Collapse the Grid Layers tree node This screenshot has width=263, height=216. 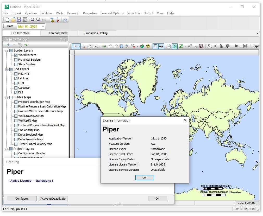coord(7,69)
